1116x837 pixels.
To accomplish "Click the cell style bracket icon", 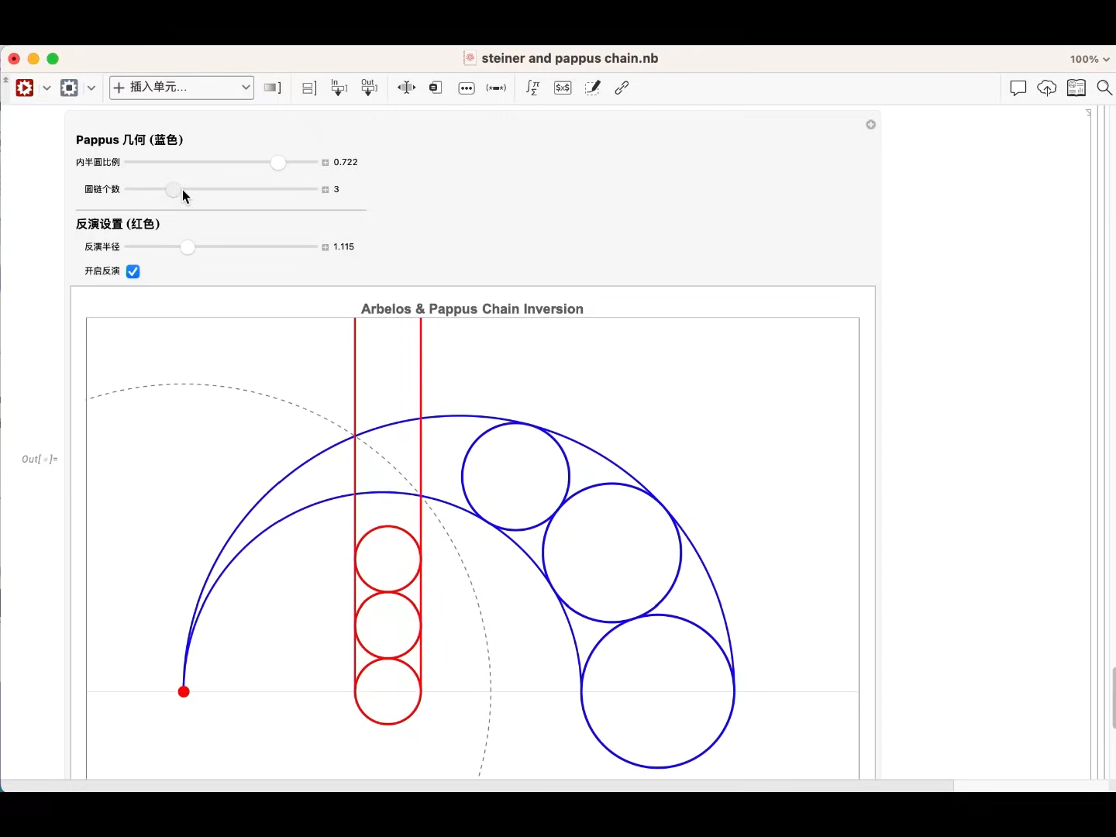I will [x=272, y=88].
